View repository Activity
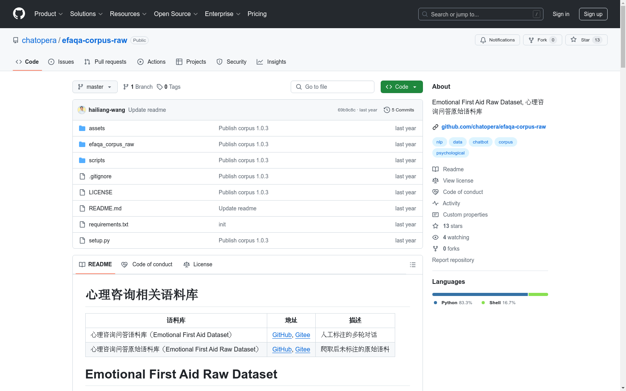The image size is (626, 391). coord(446,203)
